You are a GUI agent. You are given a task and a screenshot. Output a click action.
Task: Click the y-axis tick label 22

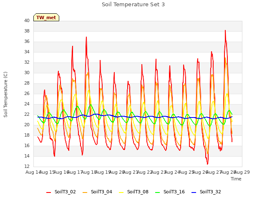point(27,114)
